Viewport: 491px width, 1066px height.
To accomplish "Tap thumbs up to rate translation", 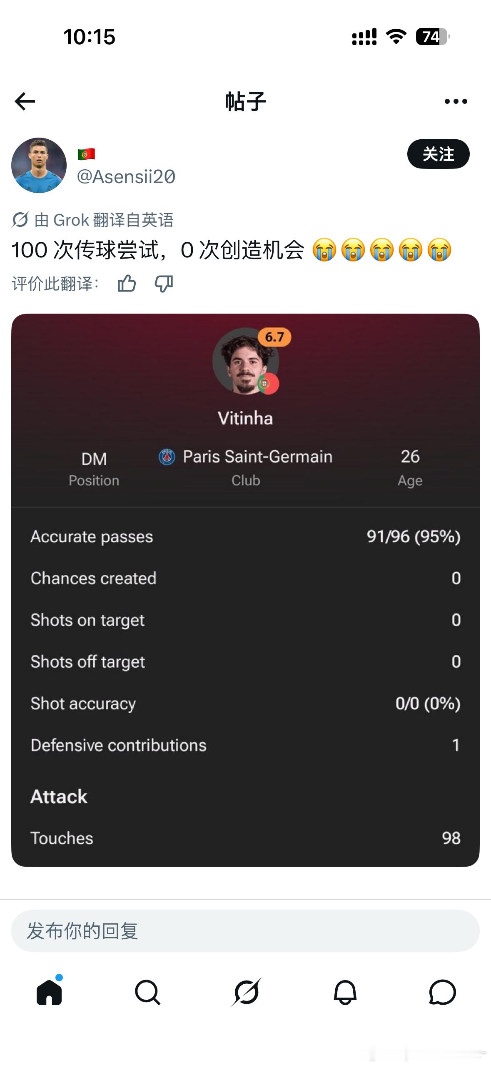I will (x=127, y=284).
